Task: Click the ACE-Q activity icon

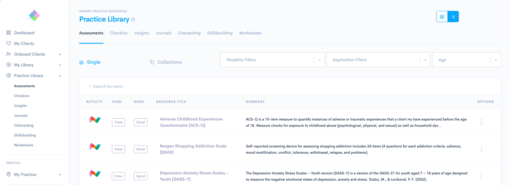Action: 95,120
